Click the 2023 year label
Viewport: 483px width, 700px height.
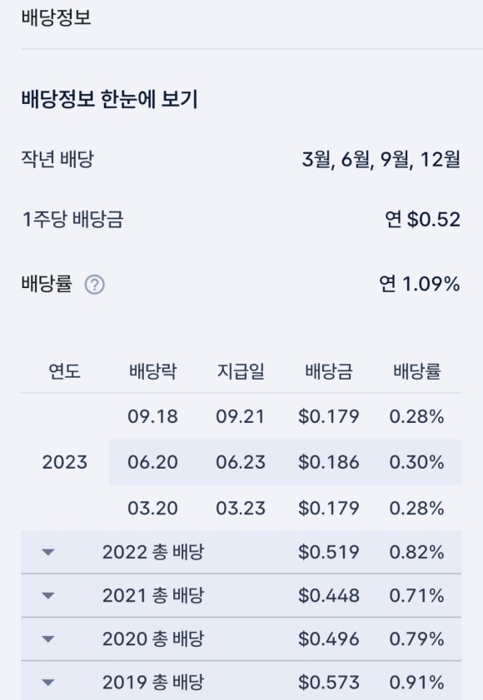65,462
